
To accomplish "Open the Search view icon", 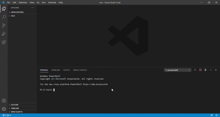I will click(4, 17).
